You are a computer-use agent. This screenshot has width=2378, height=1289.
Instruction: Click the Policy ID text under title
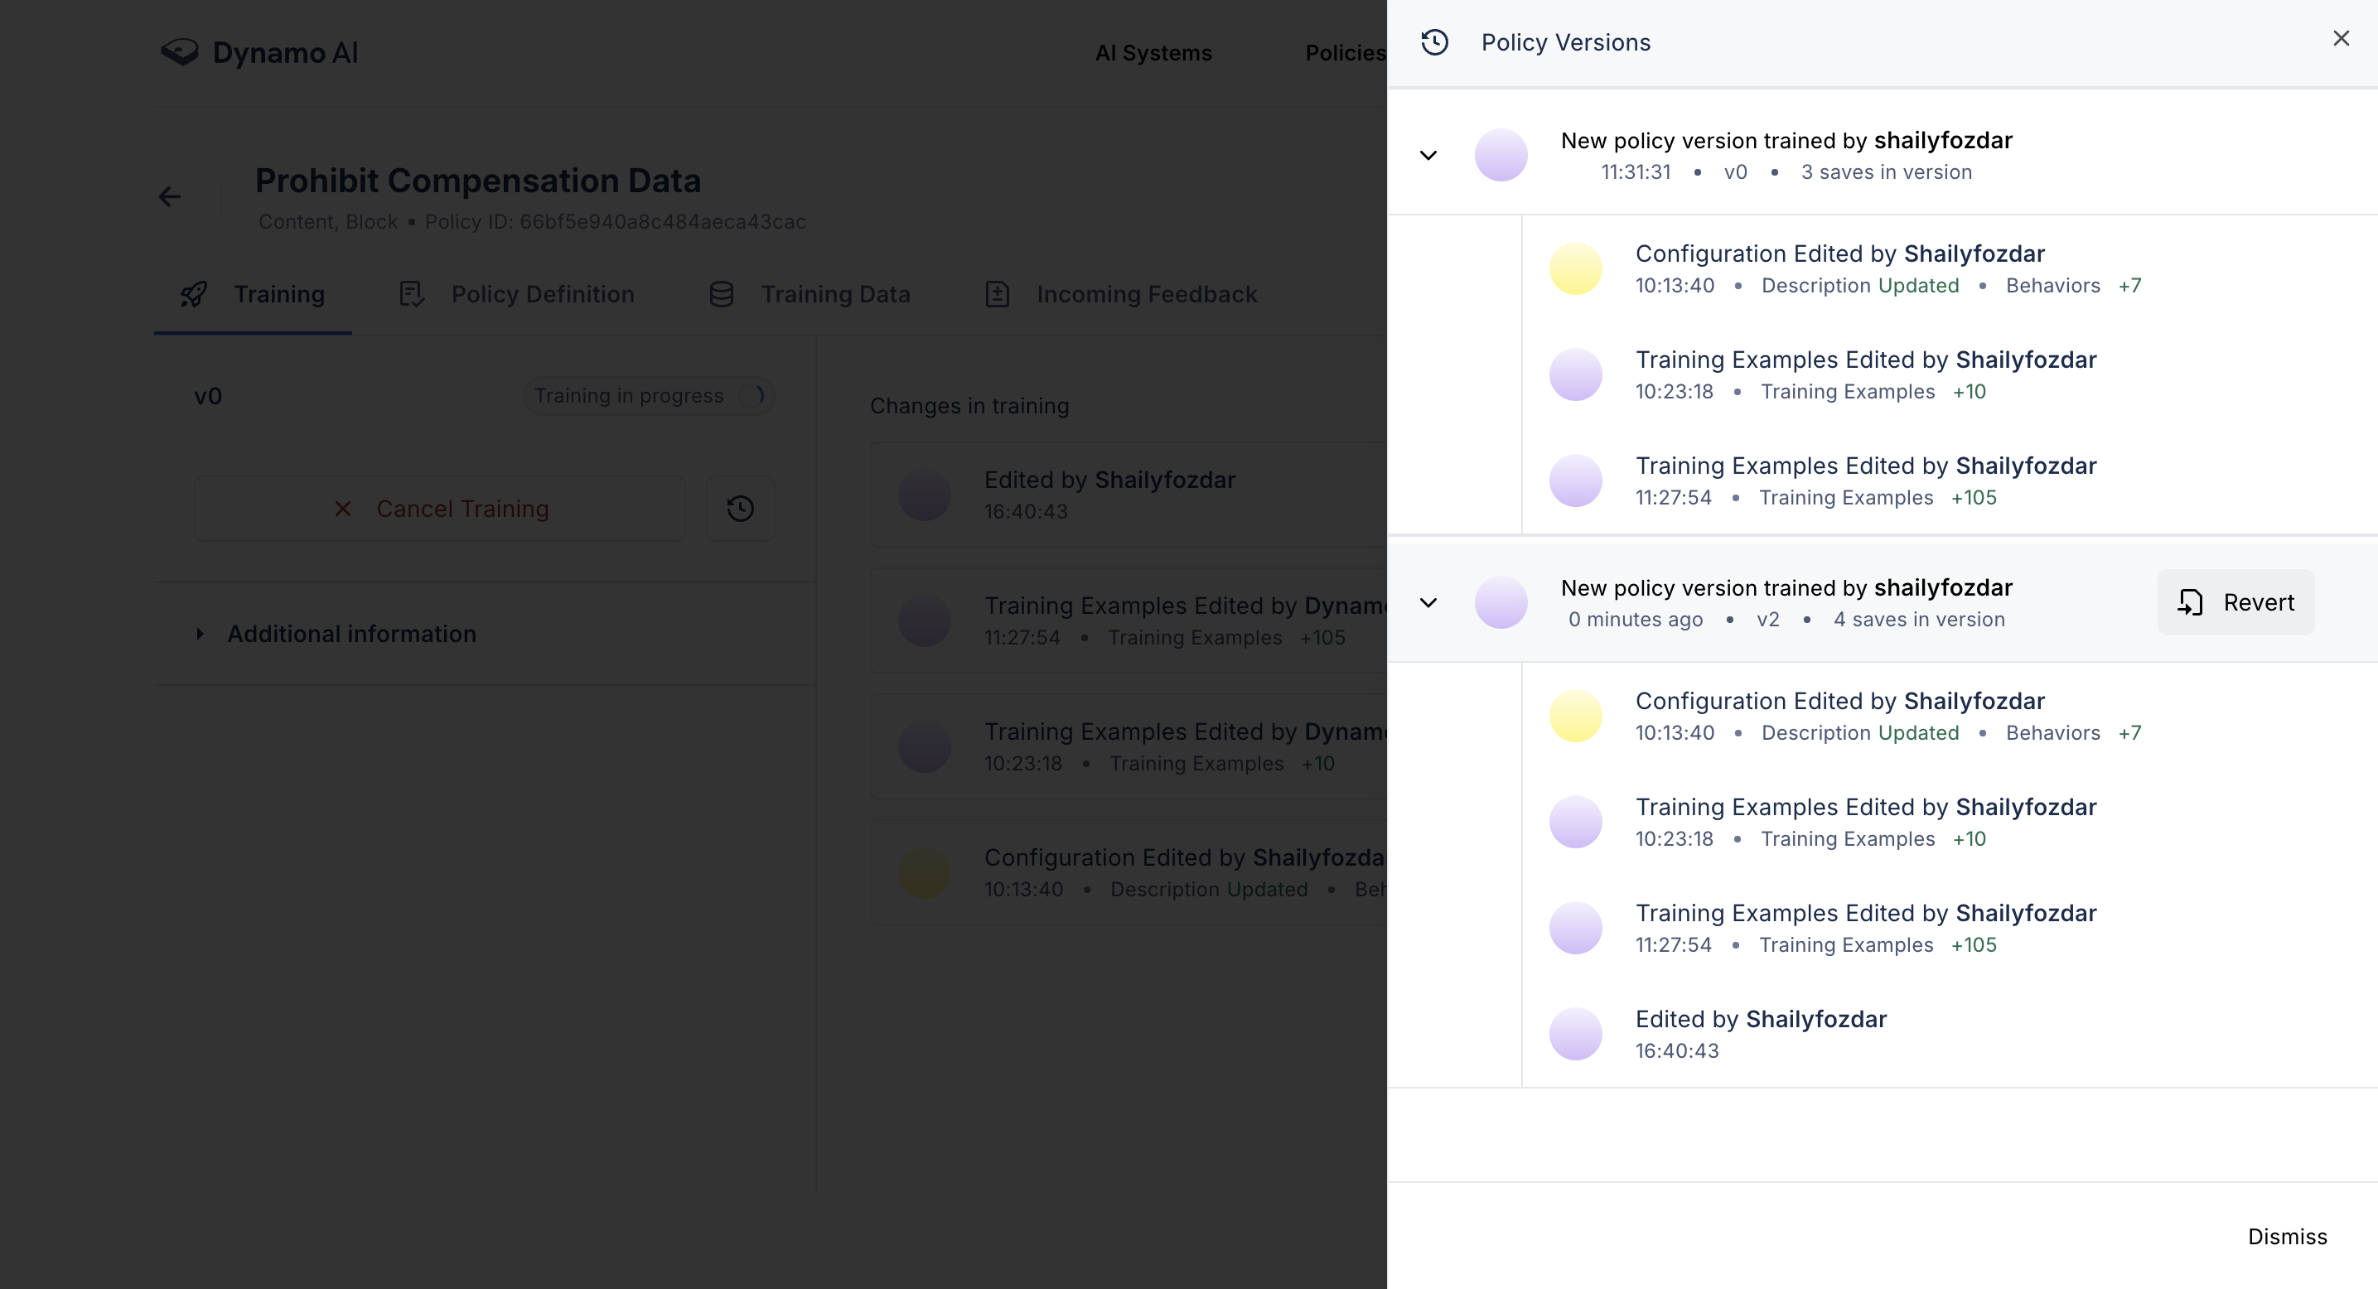coord(615,222)
